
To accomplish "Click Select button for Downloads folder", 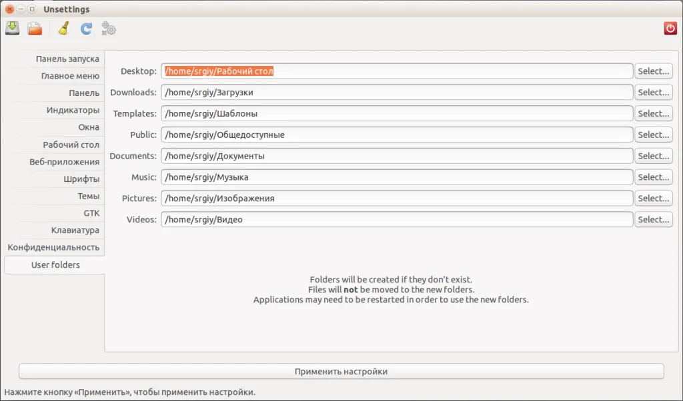I will [654, 92].
